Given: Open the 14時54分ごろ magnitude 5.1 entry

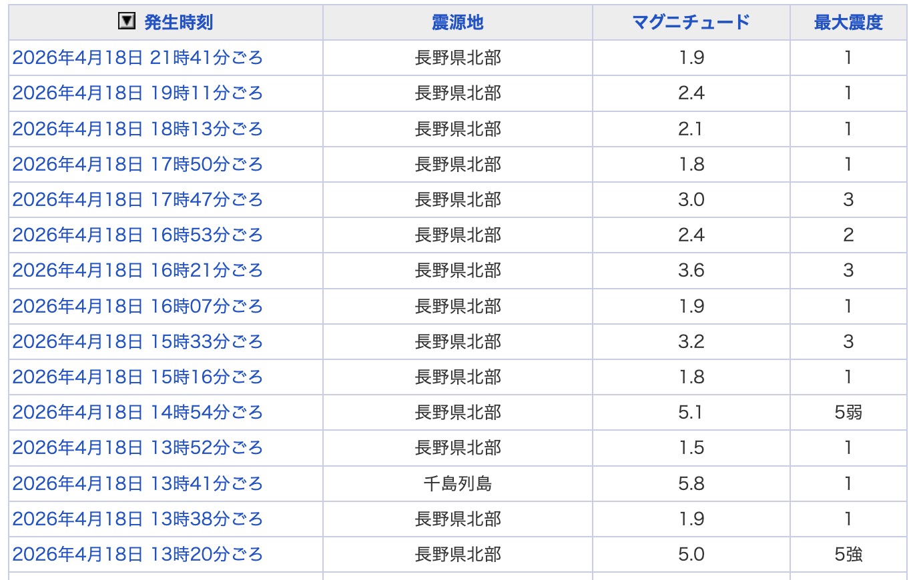Looking at the screenshot, I should pos(137,412).
